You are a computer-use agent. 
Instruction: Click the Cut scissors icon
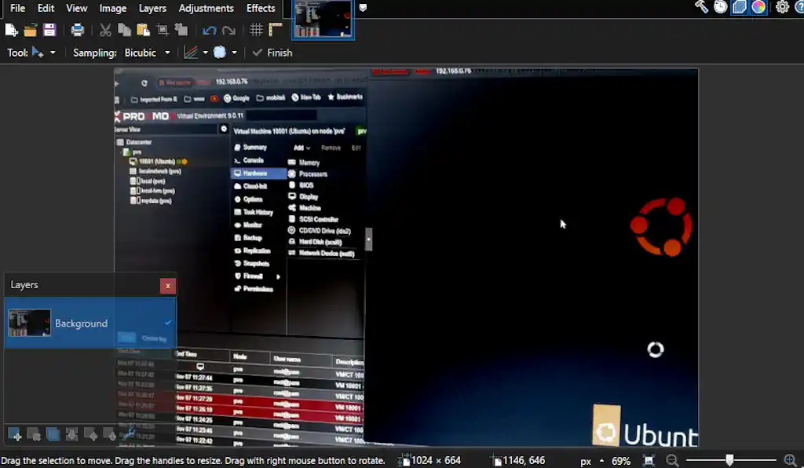click(105, 31)
